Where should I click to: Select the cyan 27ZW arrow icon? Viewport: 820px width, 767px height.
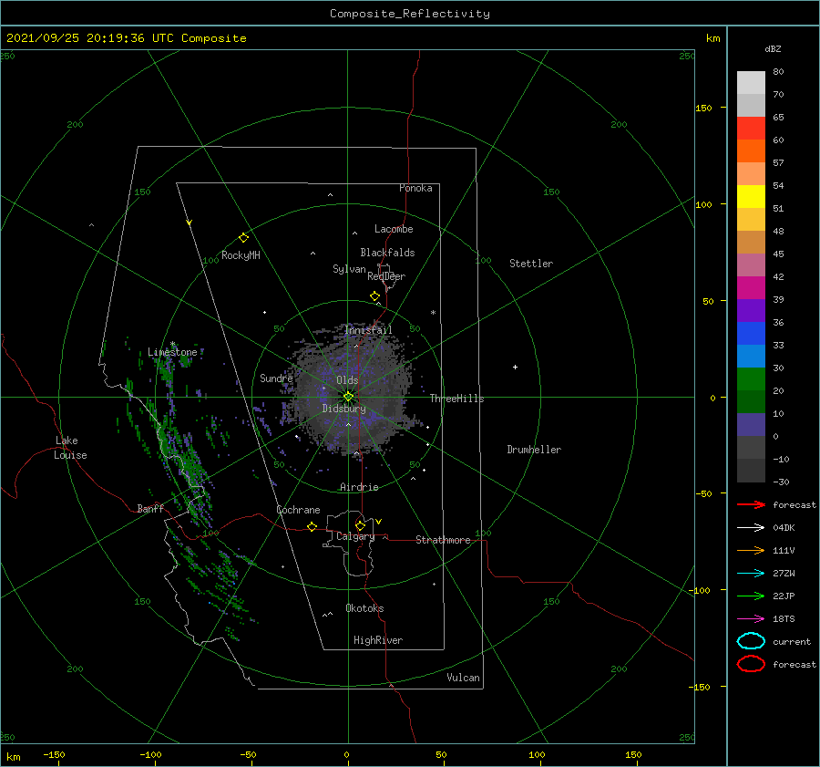[751, 574]
